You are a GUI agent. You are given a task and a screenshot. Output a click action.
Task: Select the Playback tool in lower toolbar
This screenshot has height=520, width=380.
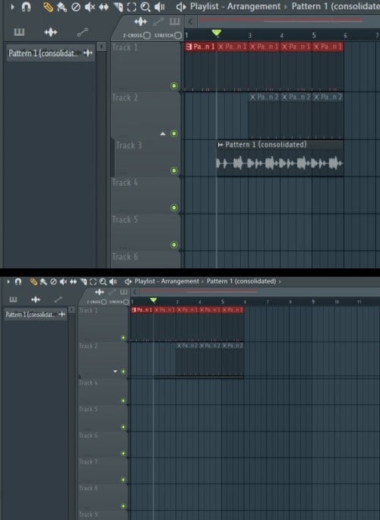click(x=113, y=281)
